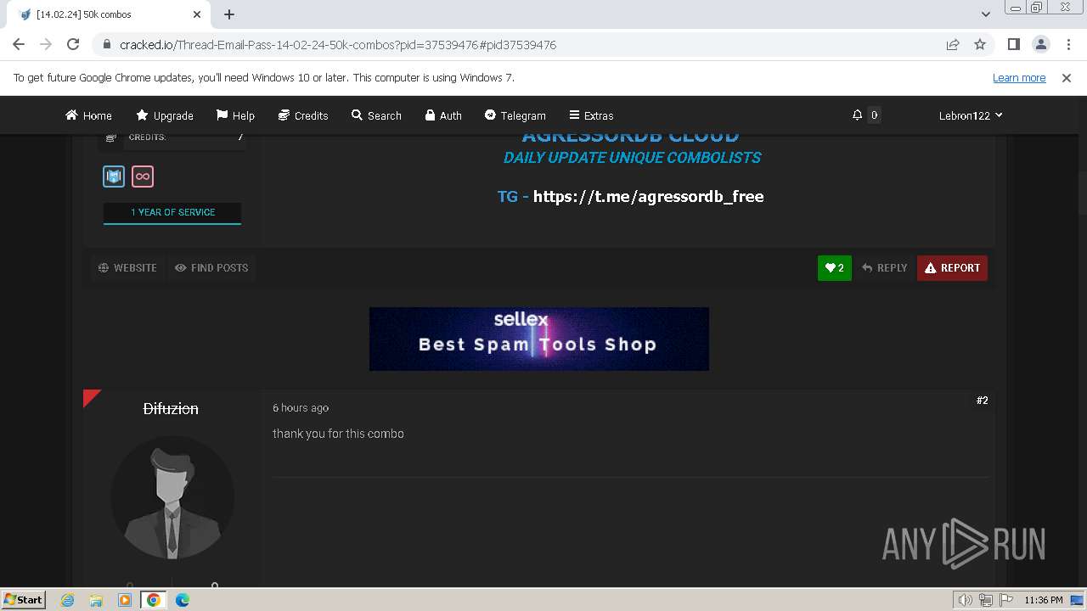Open the Upgrade menu item
The image size is (1087, 611).
coord(165,115)
